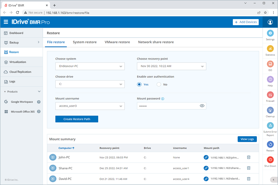Open the Choose system dropdown
This screenshot has height=185, width=278.
click(90, 66)
